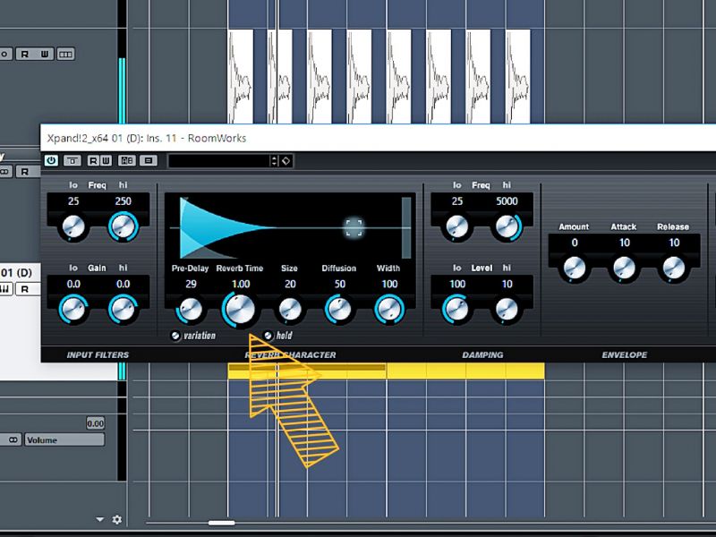Click the Volume automation parameter field
Viewport: 716px width, 537px height.
coord(64,439)
